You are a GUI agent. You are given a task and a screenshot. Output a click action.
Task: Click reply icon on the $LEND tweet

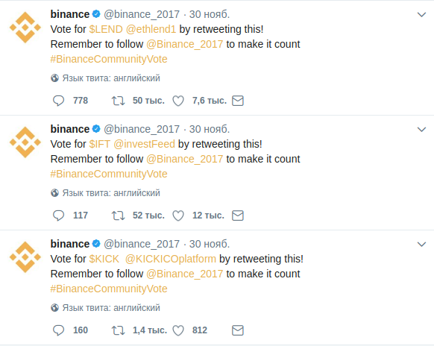[x=58, y=101]
